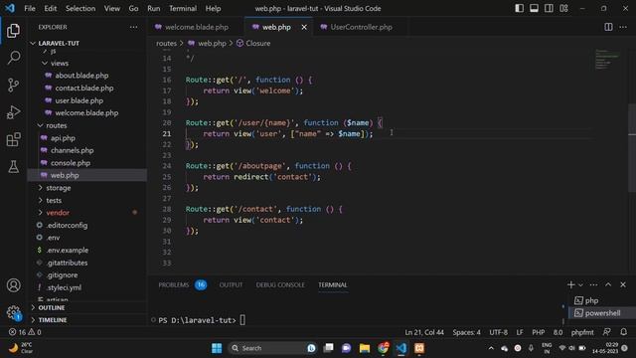Open the terminal launch profile dropdown

coord(580,285)
